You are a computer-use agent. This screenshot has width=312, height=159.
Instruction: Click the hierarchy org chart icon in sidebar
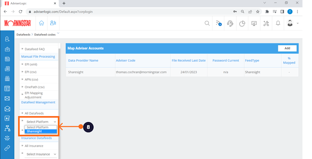pos(7,128)
